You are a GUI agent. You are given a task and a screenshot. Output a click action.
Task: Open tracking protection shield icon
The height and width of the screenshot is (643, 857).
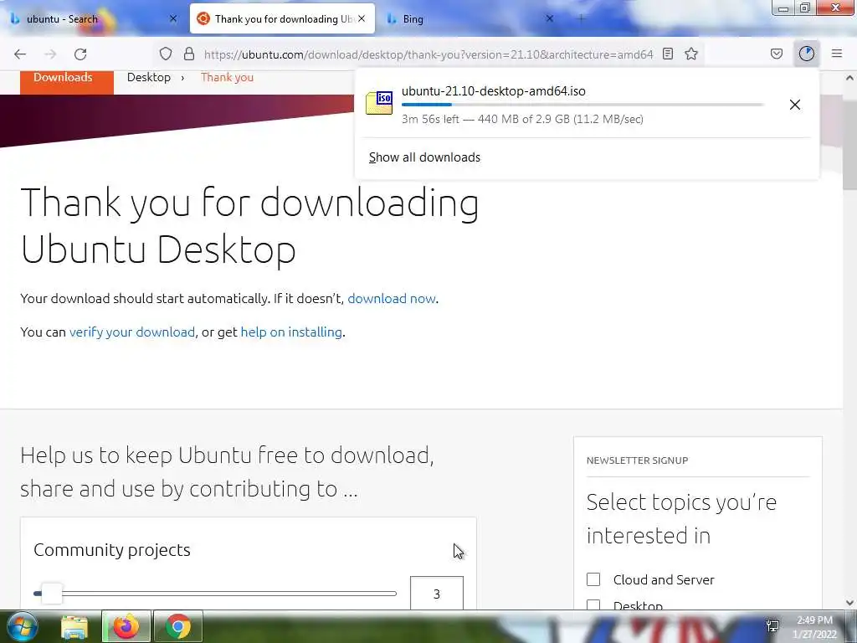(x=166, y=54)
